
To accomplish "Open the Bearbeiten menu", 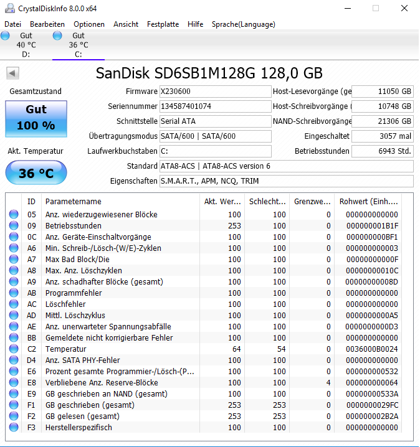I will pos(47,24).
